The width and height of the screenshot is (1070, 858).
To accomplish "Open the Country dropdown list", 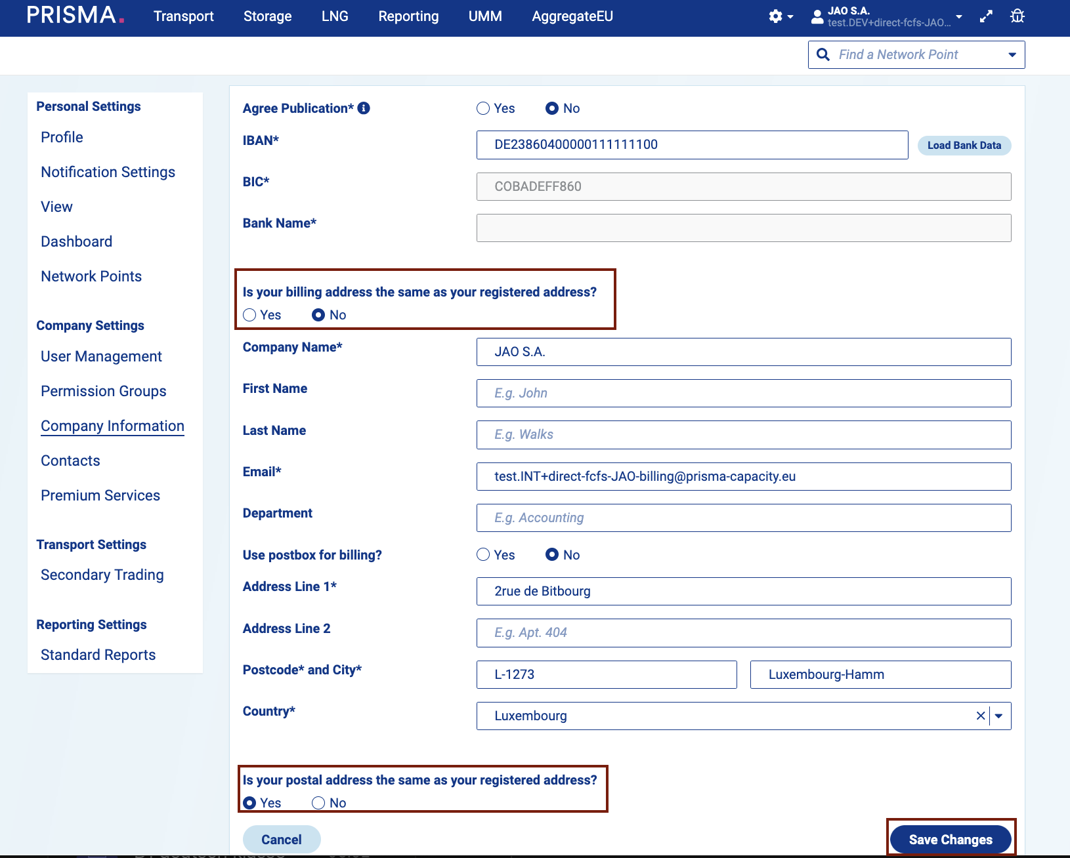I will click(999, 716).
